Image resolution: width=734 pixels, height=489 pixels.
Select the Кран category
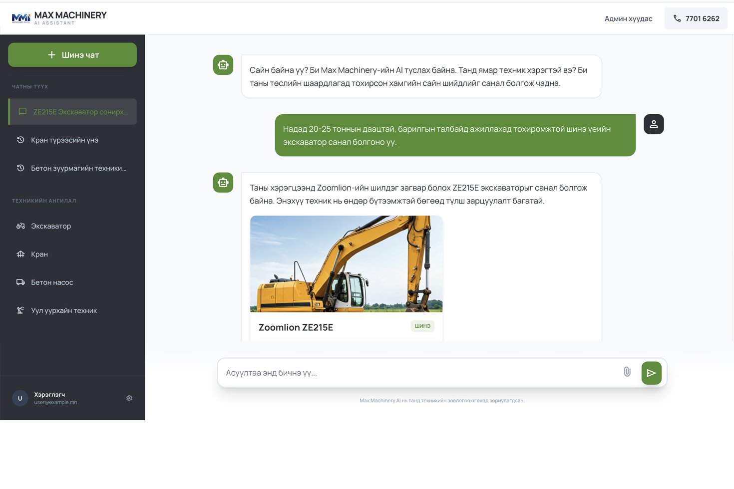[x=72, y=254]
